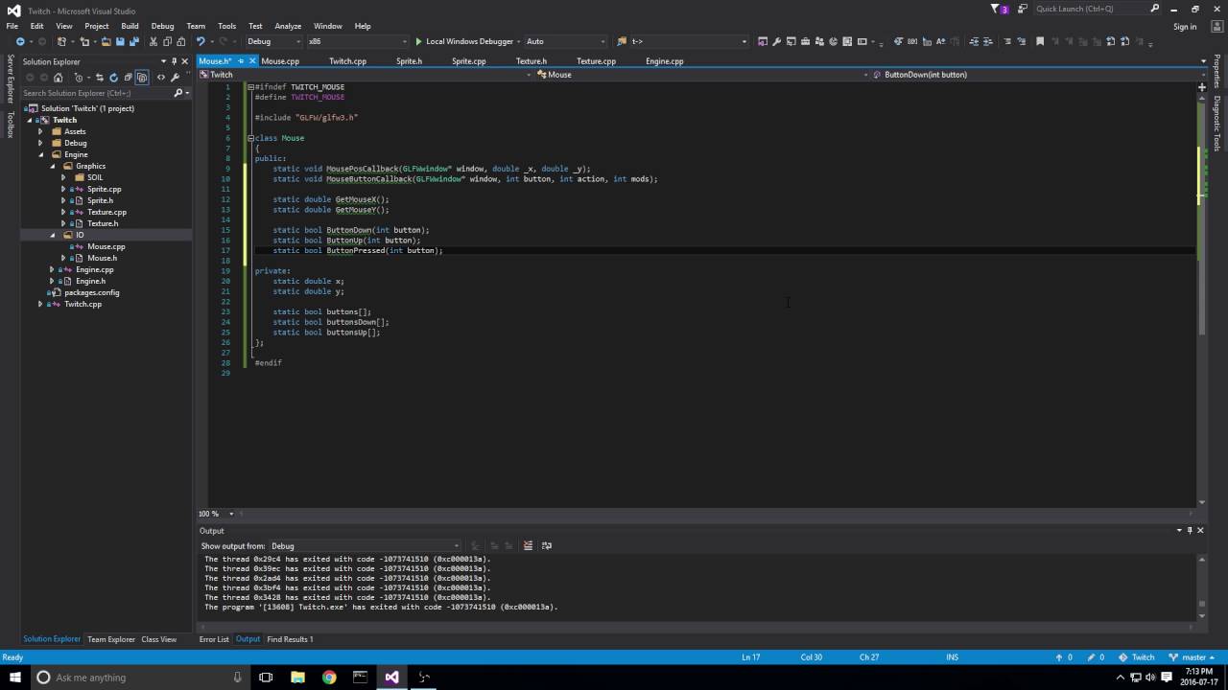The height and width of the screenshot is (690, 1228).
Task: Click the Clear All output icon
Action: [527, 546]
